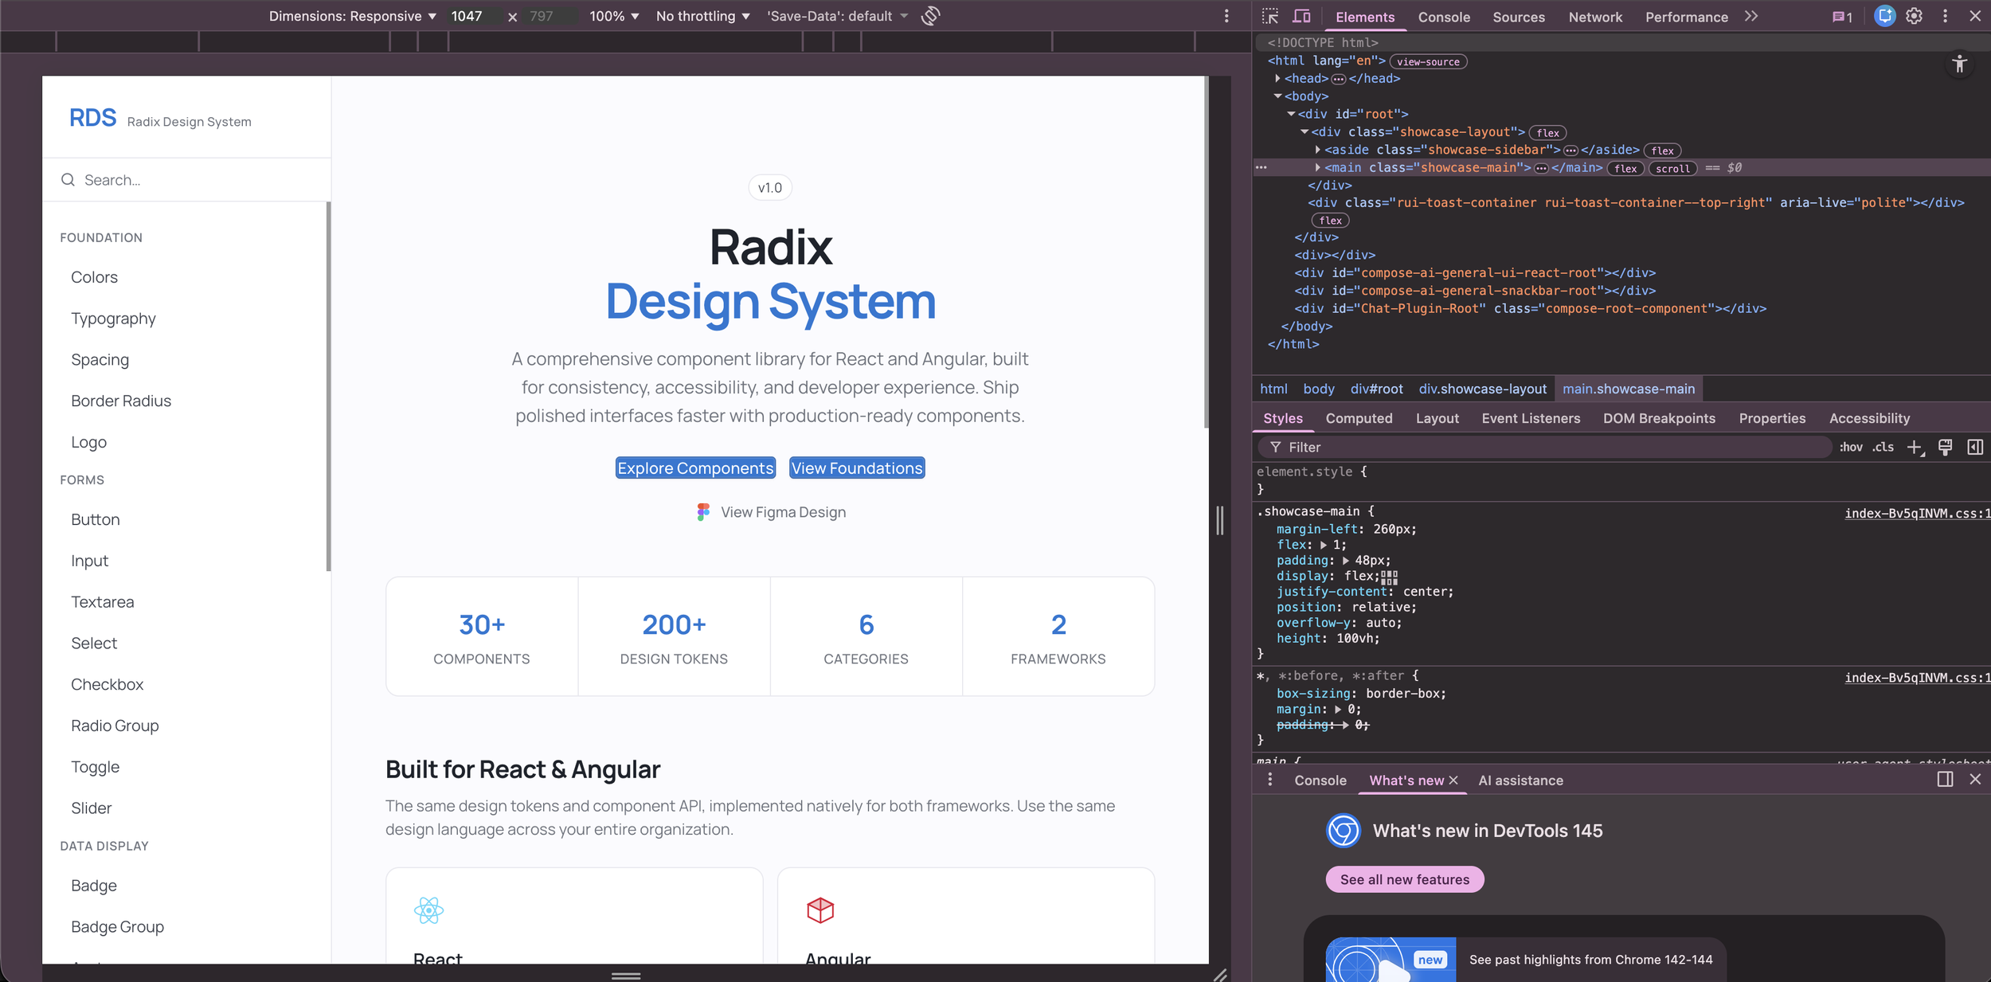Expand the aside showcase-sidebar node

[1318, 150]
